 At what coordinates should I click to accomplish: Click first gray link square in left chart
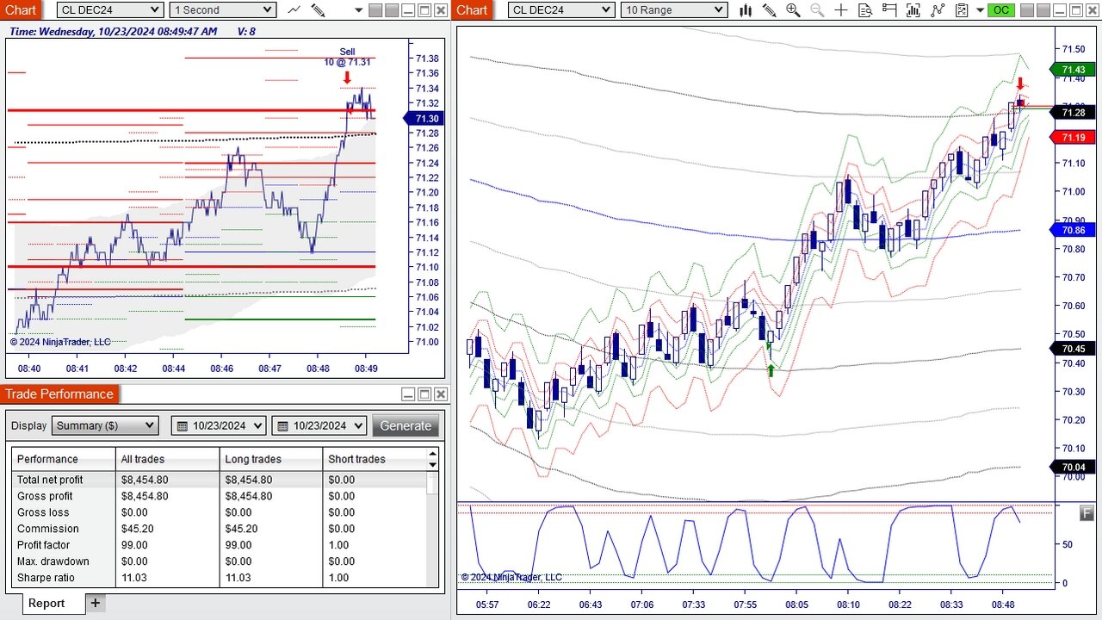(x=375, y=10)
